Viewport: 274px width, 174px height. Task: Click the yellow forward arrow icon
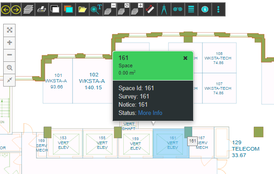(x=16, y=10)
